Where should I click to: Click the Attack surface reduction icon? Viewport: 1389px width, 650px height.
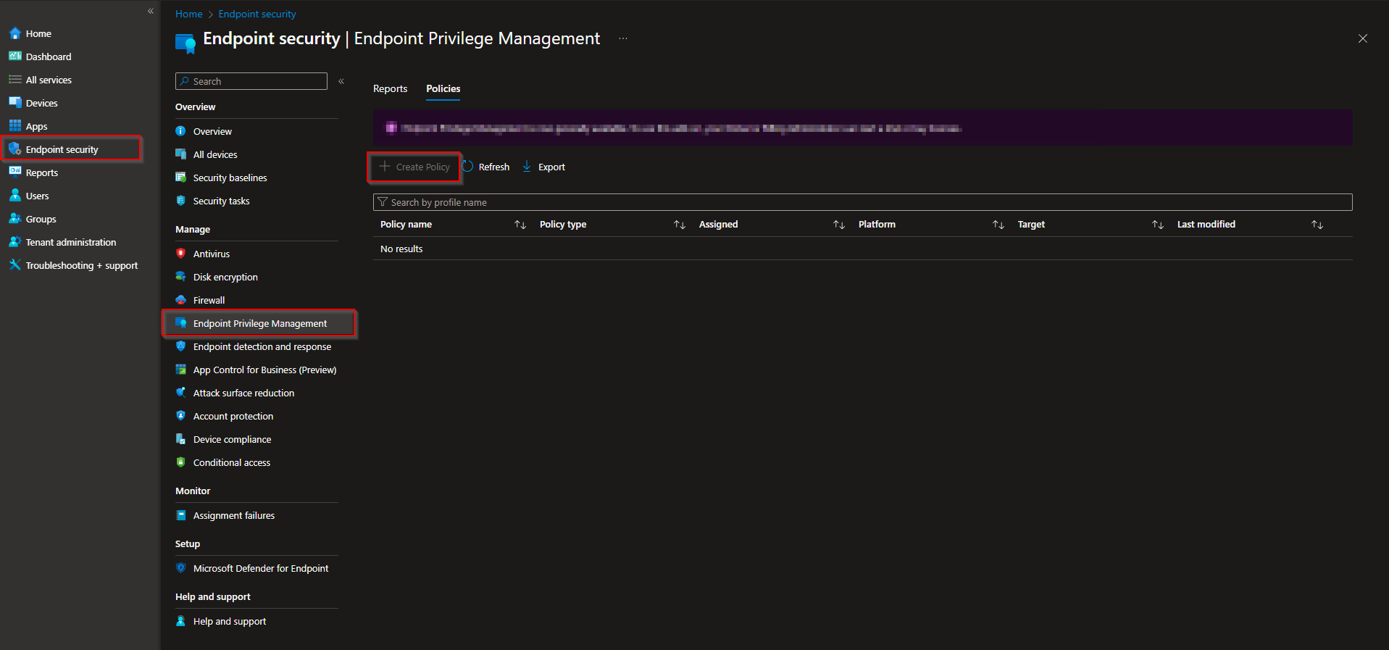[x=181, y=393]
